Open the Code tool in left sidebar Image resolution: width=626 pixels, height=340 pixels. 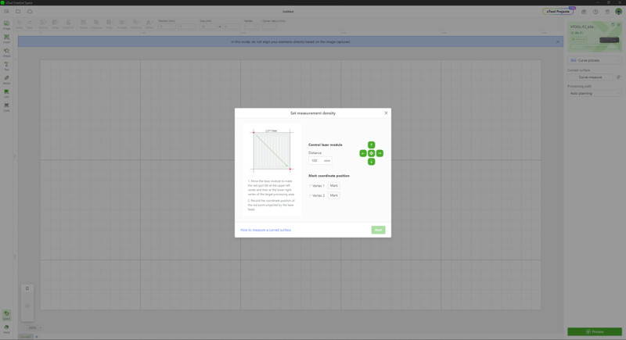coord(6,107)
